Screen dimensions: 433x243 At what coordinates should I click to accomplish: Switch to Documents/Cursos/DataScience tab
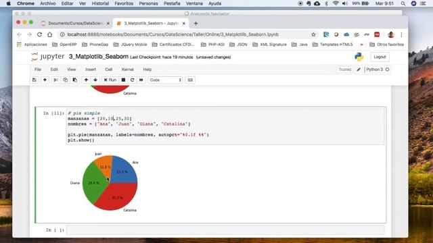tap(75, 24)
